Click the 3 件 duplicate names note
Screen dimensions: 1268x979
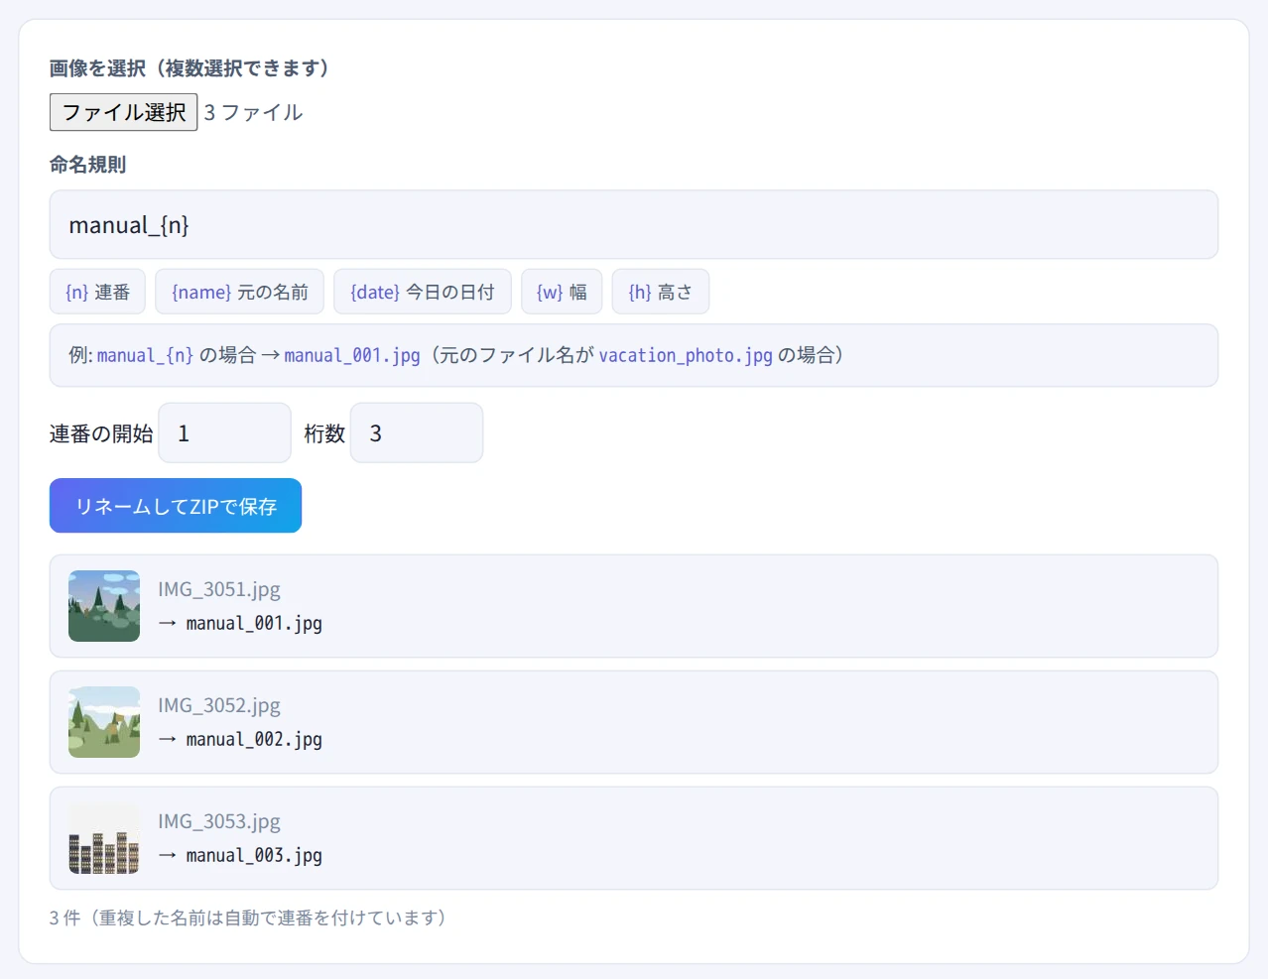point(248,918)
